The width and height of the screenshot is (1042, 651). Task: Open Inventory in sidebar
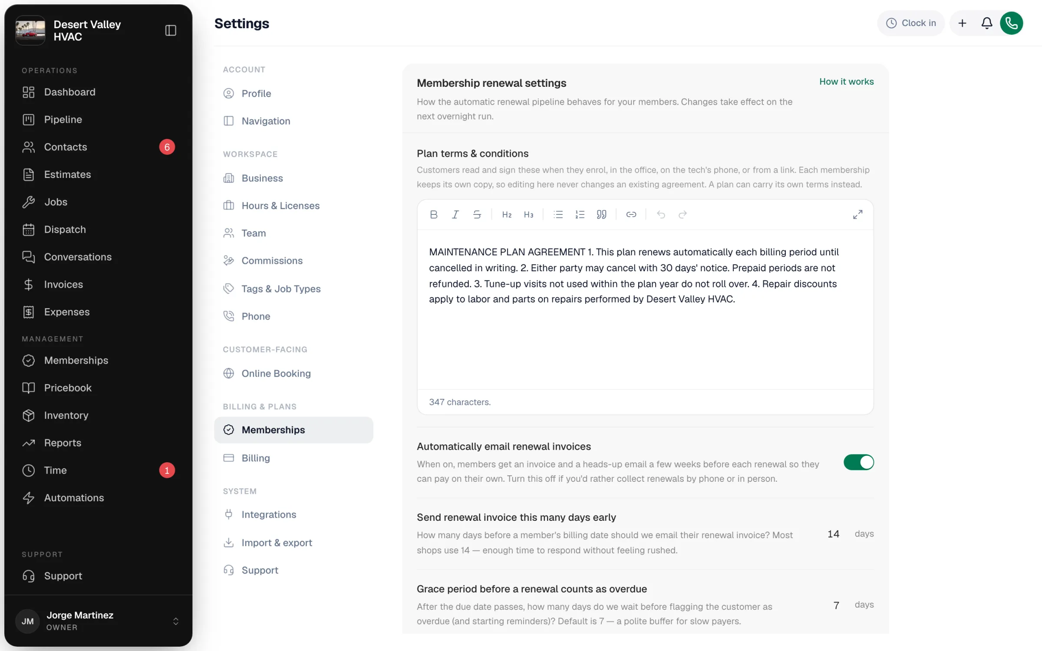coord(98,415)
